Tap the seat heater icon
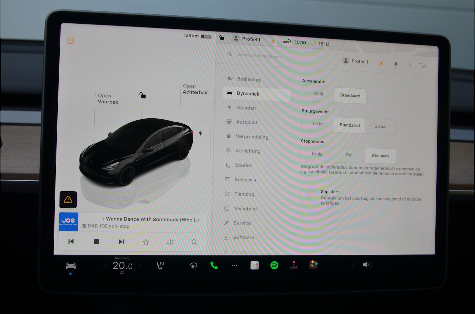The height and width of the screenshot is (314, 475). click(x=161, y=265)
